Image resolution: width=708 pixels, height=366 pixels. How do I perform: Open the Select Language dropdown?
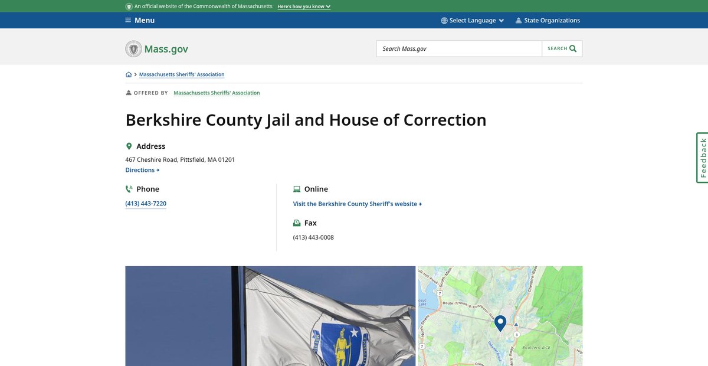click(x=473, y=20)
